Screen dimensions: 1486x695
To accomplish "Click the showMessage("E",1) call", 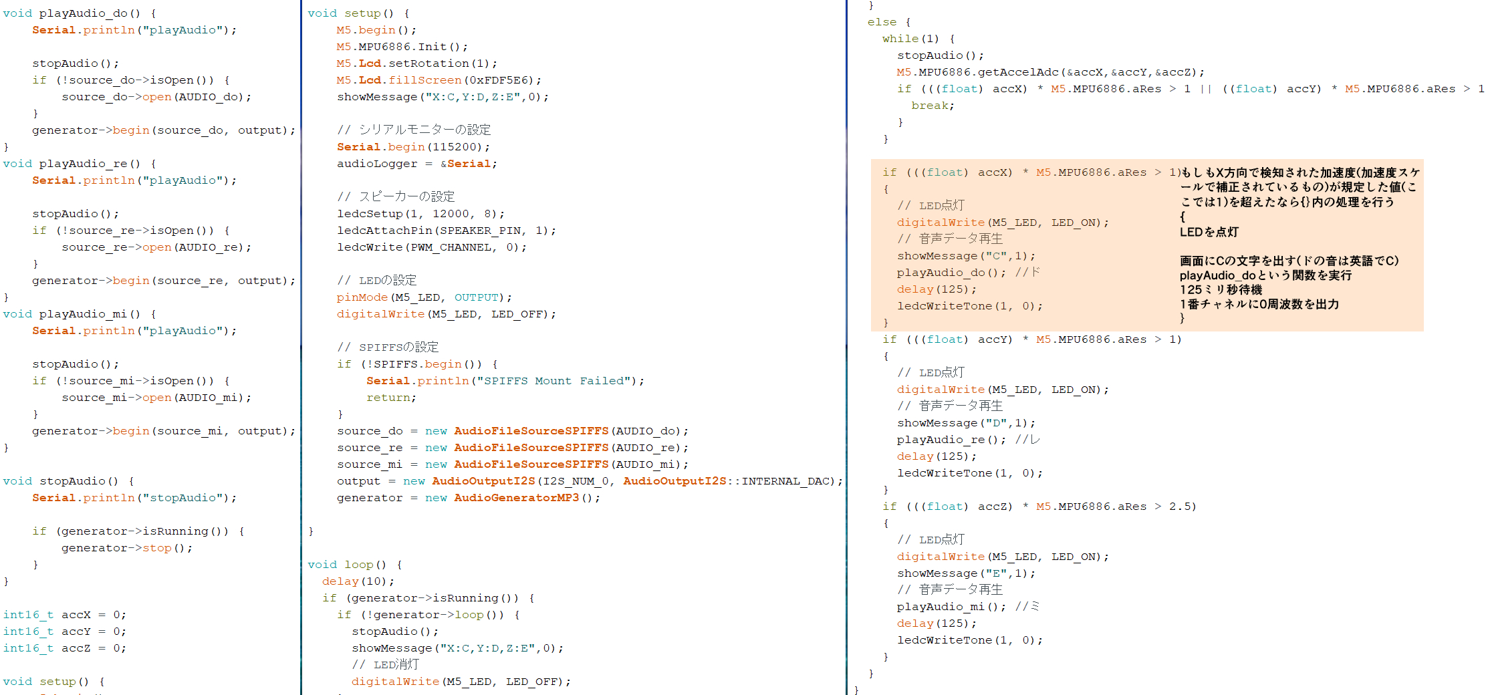I will coord(966,573).
